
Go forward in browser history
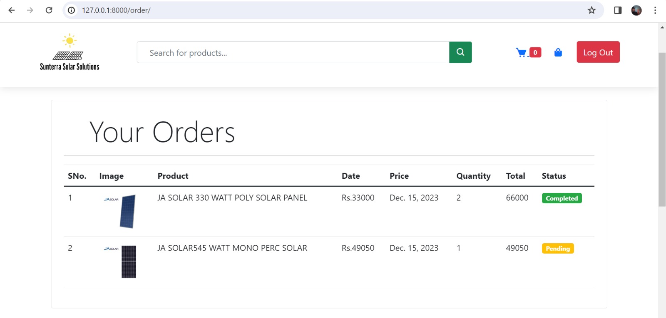tap(30, 10)
